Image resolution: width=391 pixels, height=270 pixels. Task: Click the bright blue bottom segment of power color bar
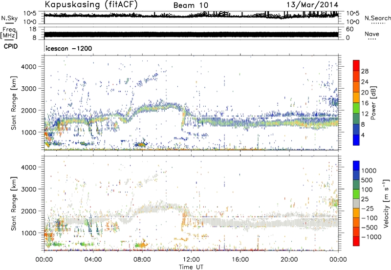(356, 140)
